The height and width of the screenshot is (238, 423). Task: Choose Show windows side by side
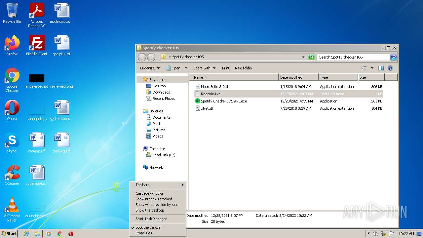tap(158, 205)
